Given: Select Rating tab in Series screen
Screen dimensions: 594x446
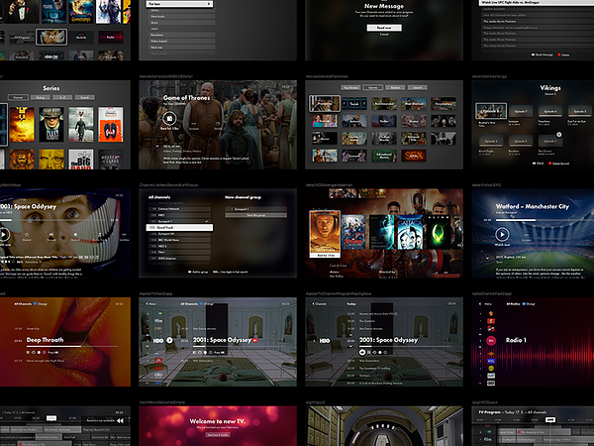Looking at the screenshot, I should coord(41,97).
